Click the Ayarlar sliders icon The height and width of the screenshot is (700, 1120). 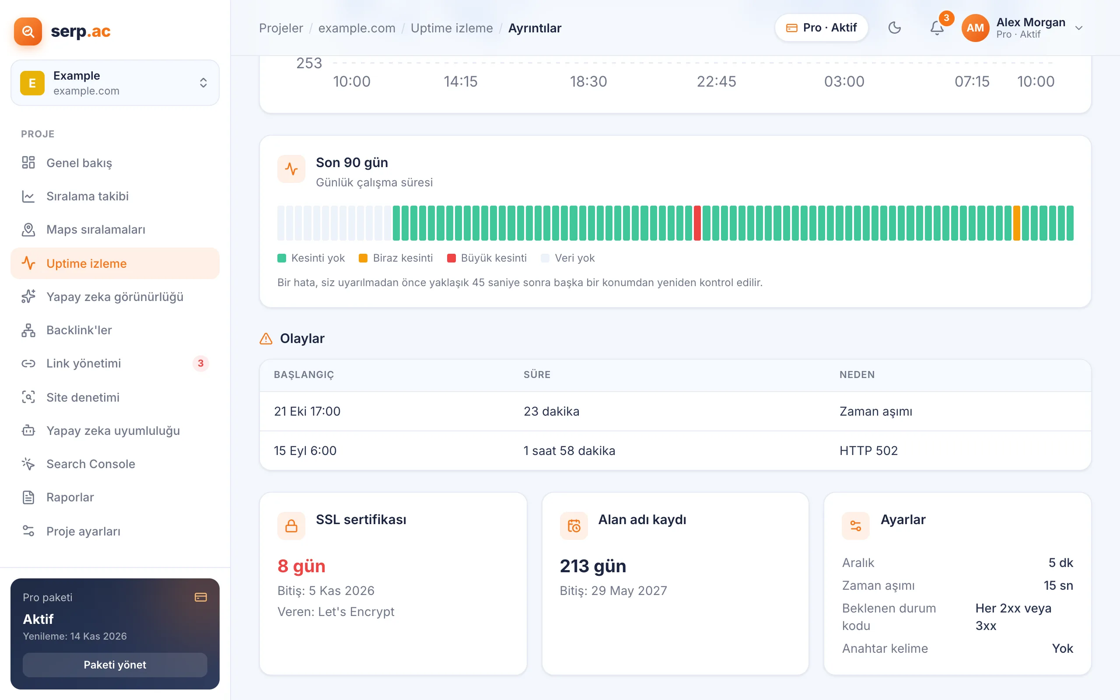coord(856,526)
